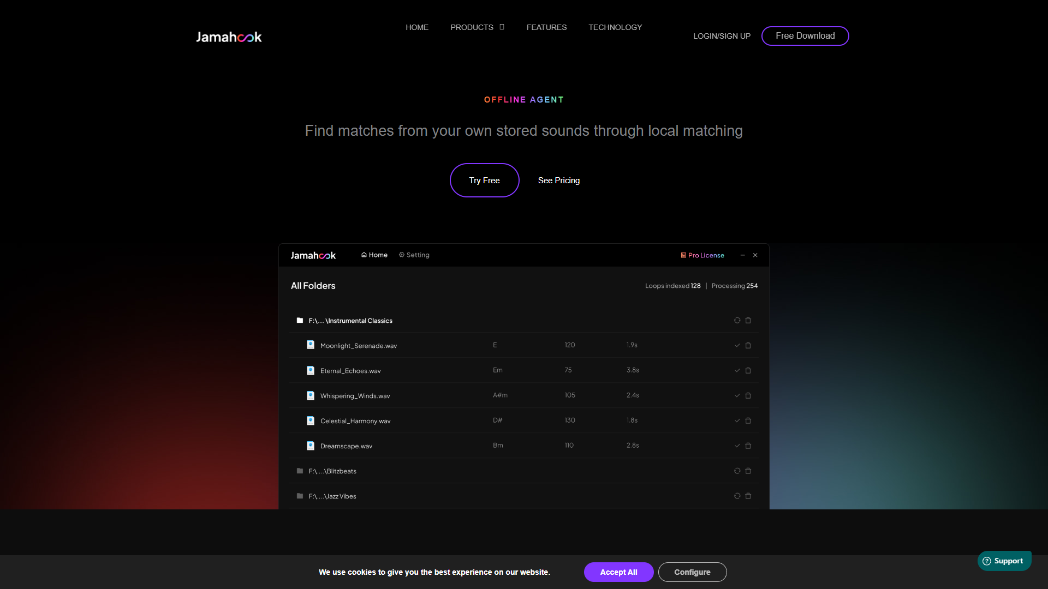Viewport: 1048px width, 589px height.
Task: Click the Free Download button
Action: (x=805, y=36)
